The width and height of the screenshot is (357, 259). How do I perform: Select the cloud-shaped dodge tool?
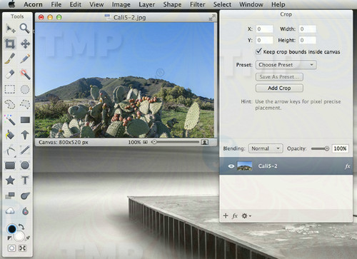10,210
